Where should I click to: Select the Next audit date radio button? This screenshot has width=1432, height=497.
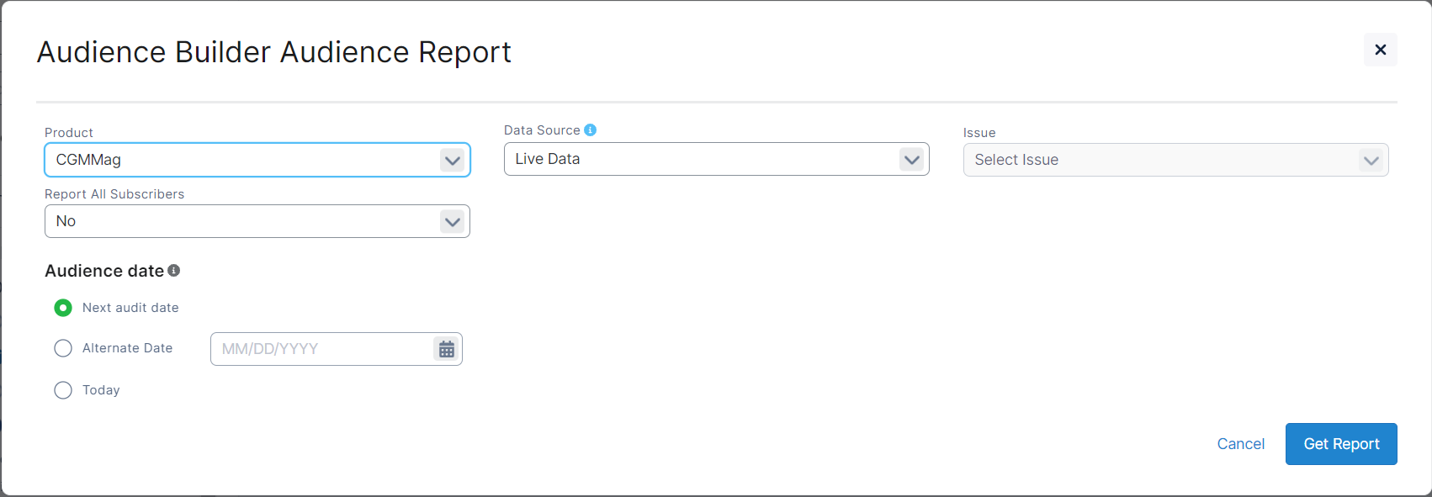[x=63, y=308]
